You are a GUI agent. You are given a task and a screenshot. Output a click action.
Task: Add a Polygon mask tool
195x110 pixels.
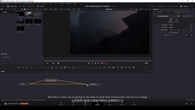pos(87,68)
